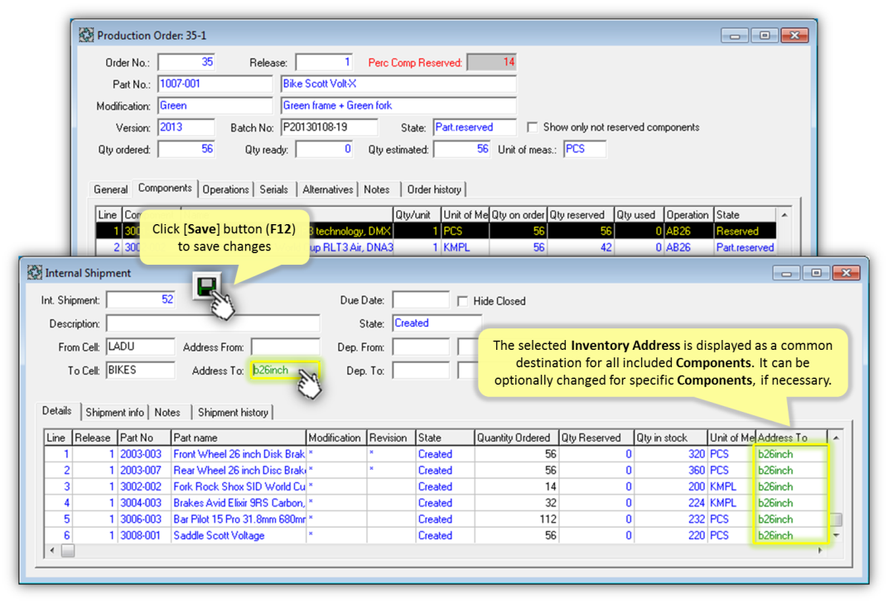This screenshot has width=888, height=603.
Task: Select the Saddle Scott Voltage row
Action: click(x=219, y=535)
